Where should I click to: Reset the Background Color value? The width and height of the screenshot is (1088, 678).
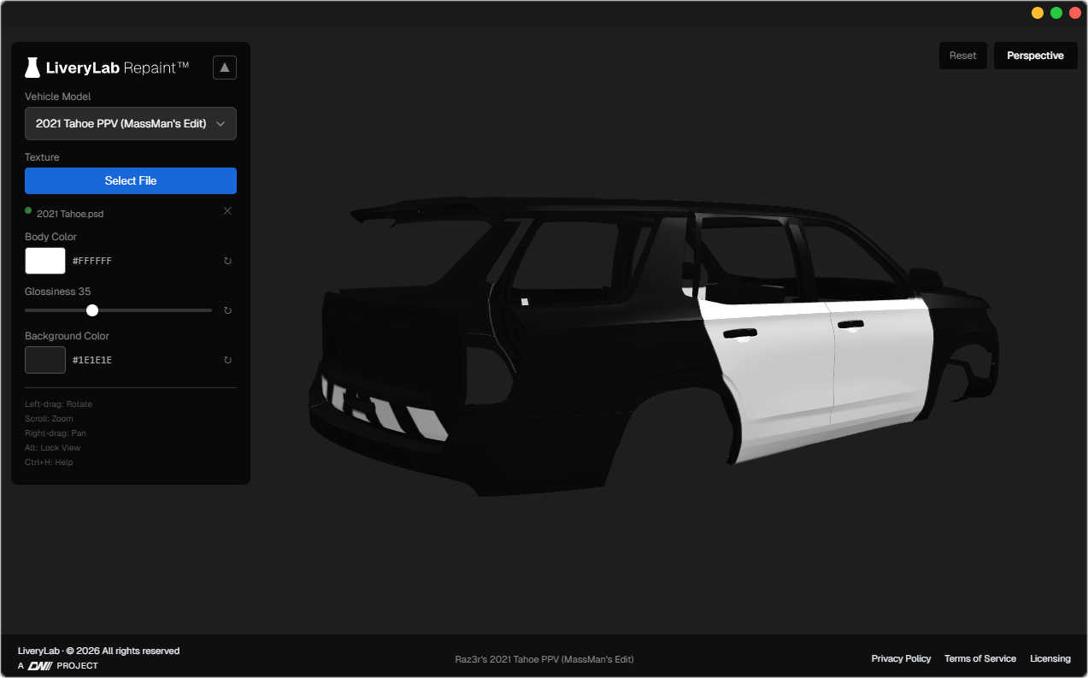click(227, 360)
